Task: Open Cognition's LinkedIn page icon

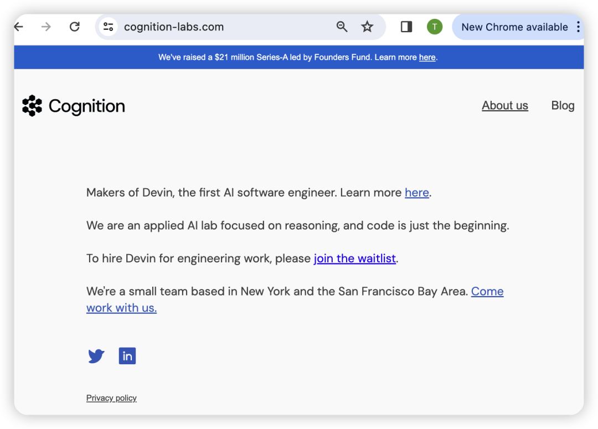Action: 127,356
